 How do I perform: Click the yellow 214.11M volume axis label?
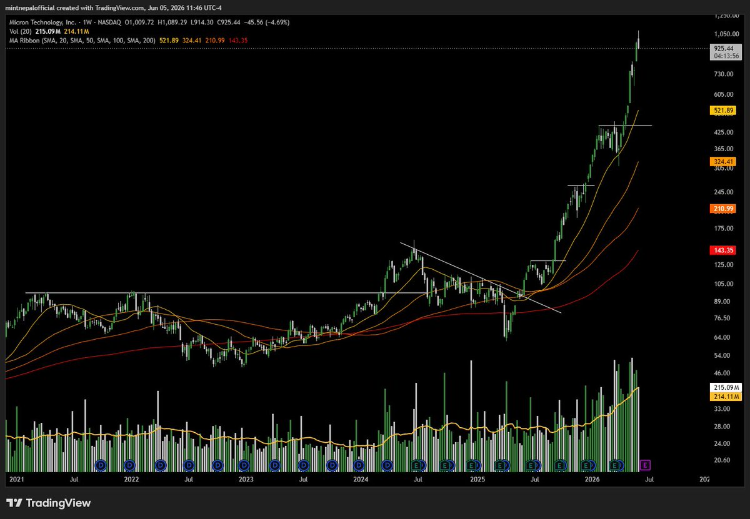coord(726,396)
